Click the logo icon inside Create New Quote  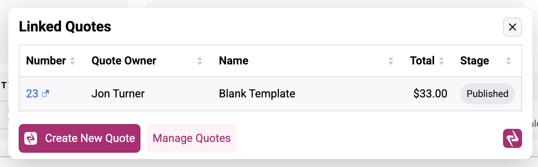tap(31, 138)
